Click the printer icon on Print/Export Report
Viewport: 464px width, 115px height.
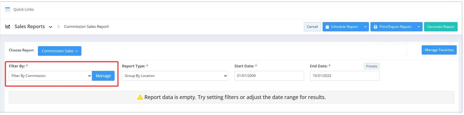point(375,27)
